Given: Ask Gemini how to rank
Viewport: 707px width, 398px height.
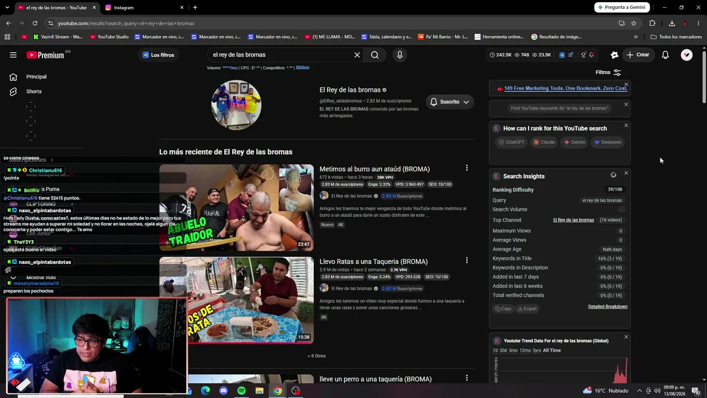Looking at the screenshot, I should (574, 142).
